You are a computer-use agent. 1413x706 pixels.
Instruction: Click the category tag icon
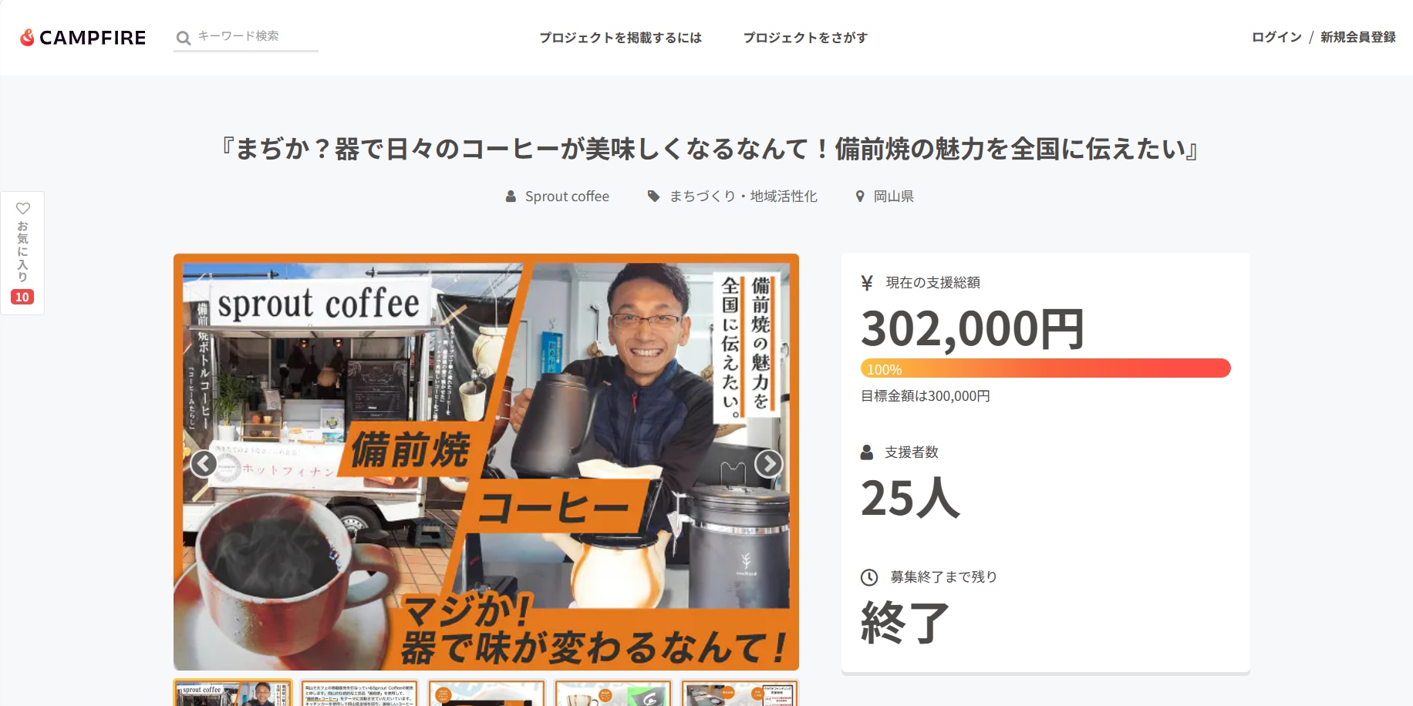(654, 197)
